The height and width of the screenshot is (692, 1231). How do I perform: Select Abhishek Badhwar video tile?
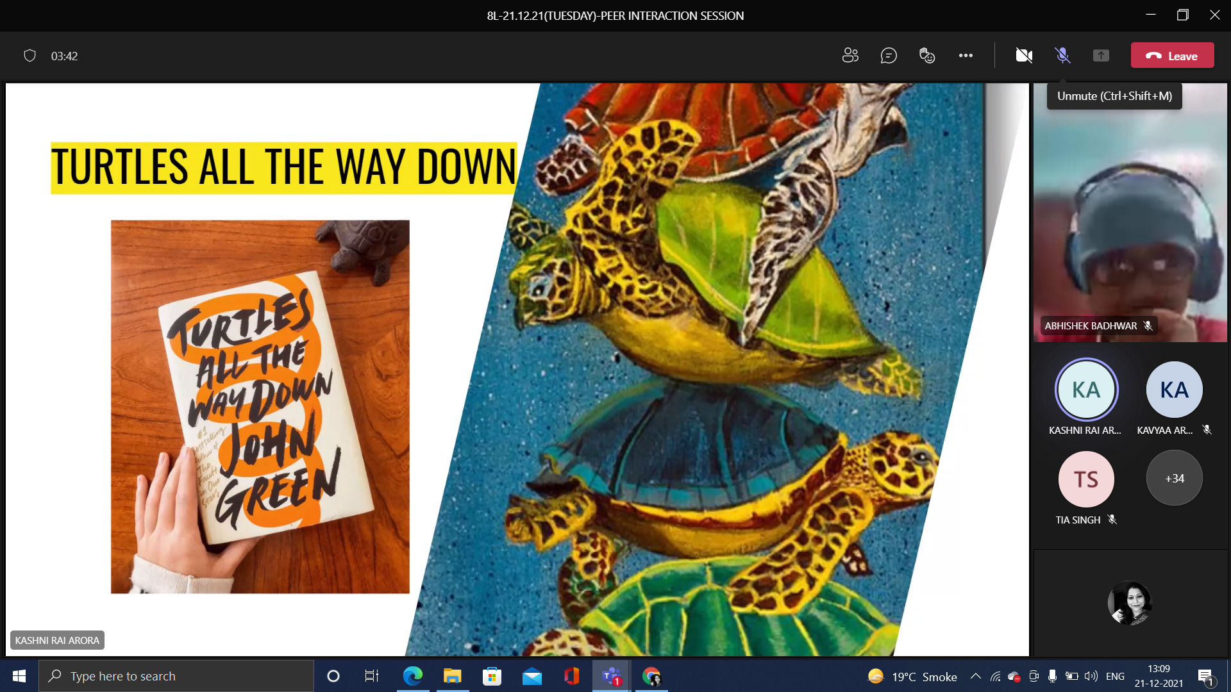(x=1130, y=213)
